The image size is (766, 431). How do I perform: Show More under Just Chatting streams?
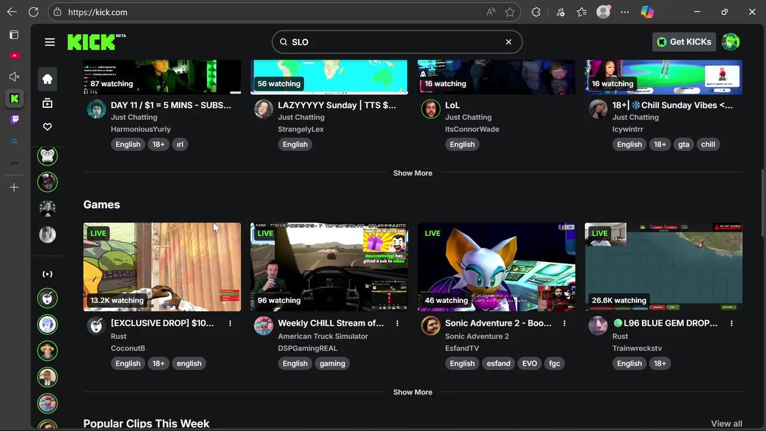pos(412,173)
